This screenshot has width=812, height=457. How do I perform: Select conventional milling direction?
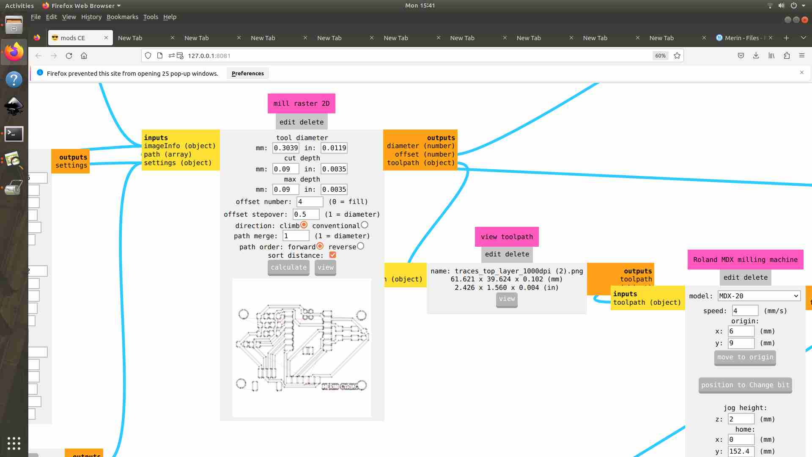pyautogui.click(x=365, y=225)
